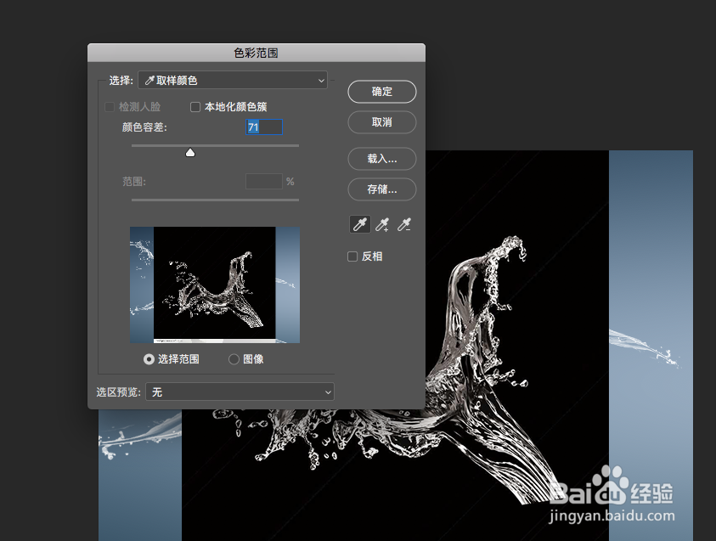Load saved settings via 载入 button
The height and width of the screenshot is (541, 716).
click(x=381, y=158)
